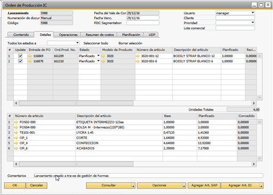Click Agregar Art. SAP button
The width and height of the screenshot is (273, 195).
[204, 185]
